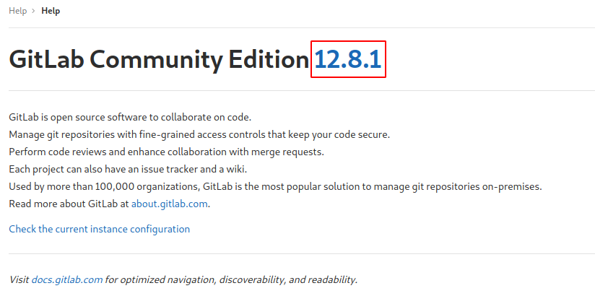Click the divider line under the main heading
The image size is (595, 296).
pos(302,90)
